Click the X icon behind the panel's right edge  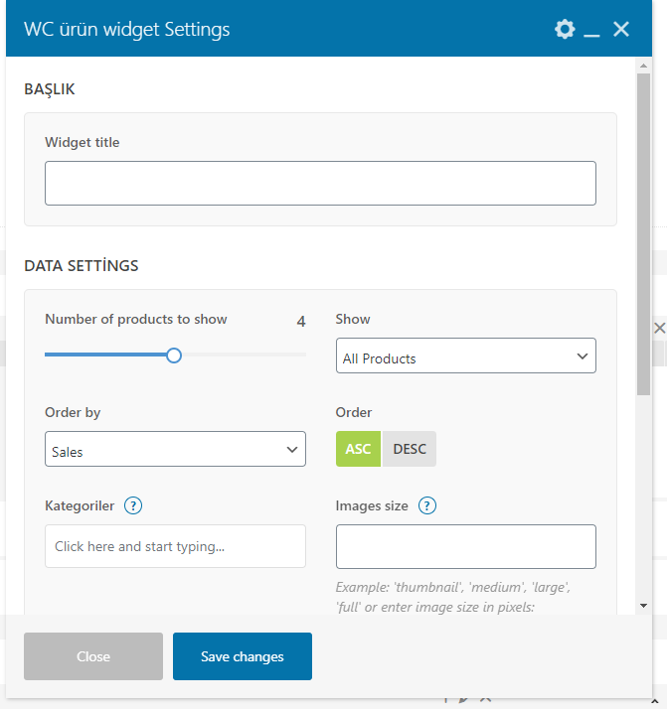coord(659,328)
